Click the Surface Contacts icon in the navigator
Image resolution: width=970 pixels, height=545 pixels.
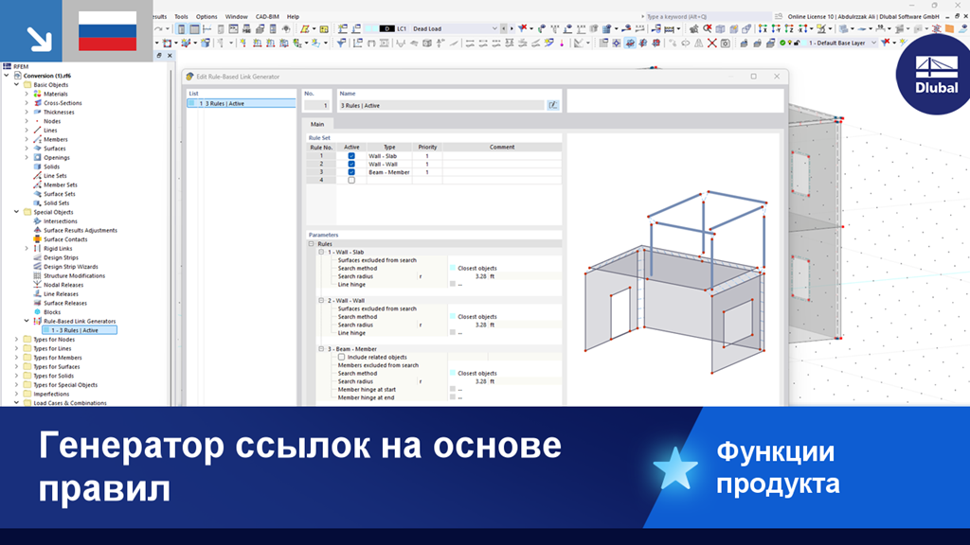37,239
